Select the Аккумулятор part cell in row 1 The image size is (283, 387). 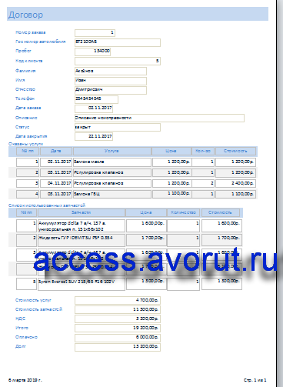[82, 226]
